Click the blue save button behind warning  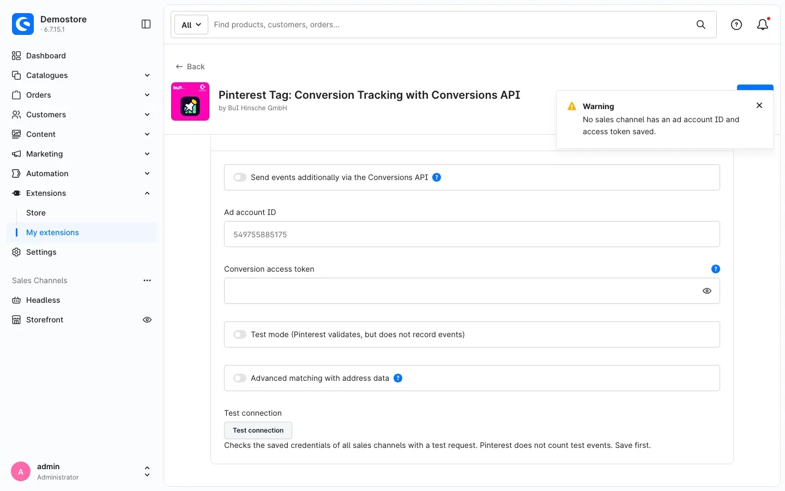pyautogui.click(x=755, y=87)
